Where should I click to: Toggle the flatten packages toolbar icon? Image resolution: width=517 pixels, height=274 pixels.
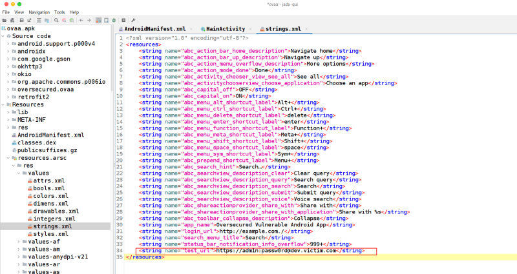[x=47, y=21]
